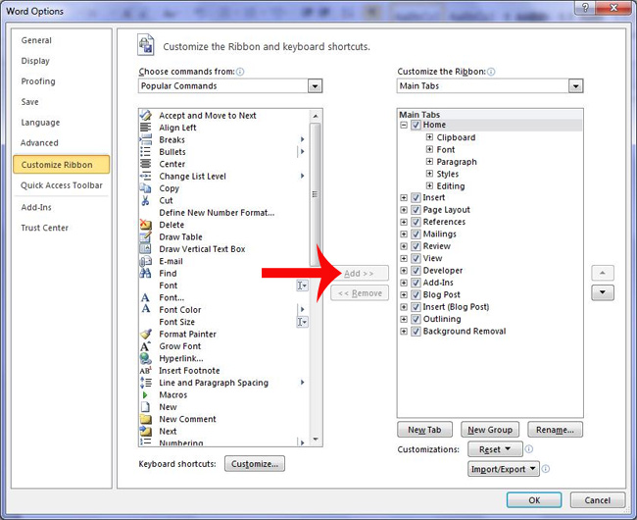
Task: Select the Bullets command icon
Action: point(145,152)
